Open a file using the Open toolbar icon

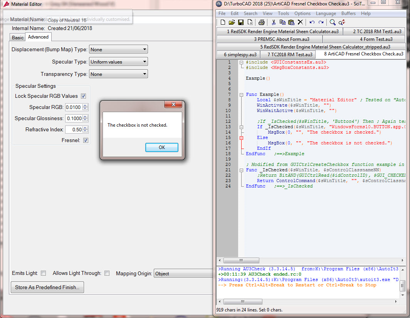pyautogui.click(x=232, y=22)
